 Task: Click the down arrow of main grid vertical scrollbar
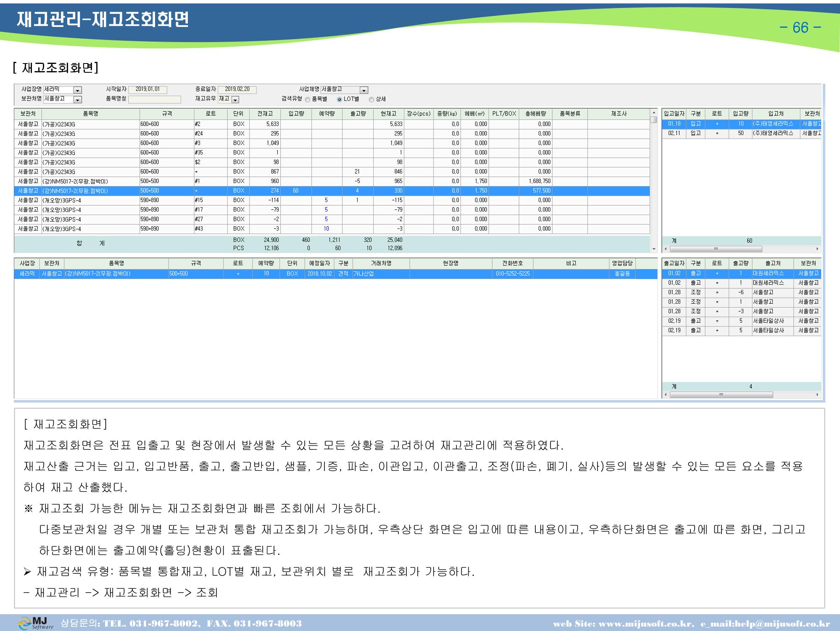tap(653, 249)
